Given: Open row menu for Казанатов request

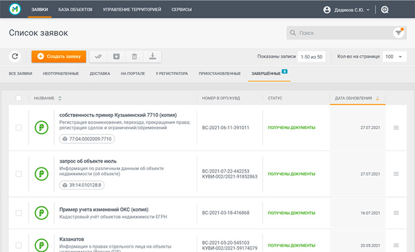Looking at the screenshot, I should coord(396,245).
